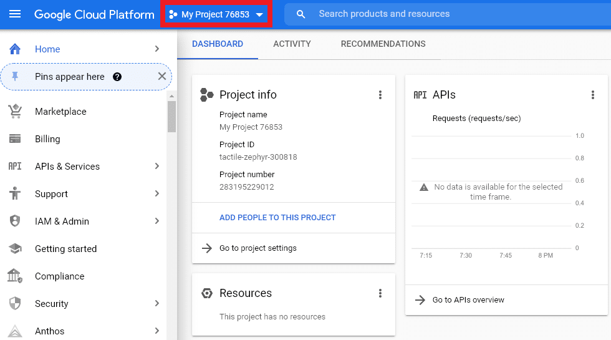Screen dimensions: 611x340
Task: Switch to the ACTIVITY tab
Action: (x=292, y=44)
